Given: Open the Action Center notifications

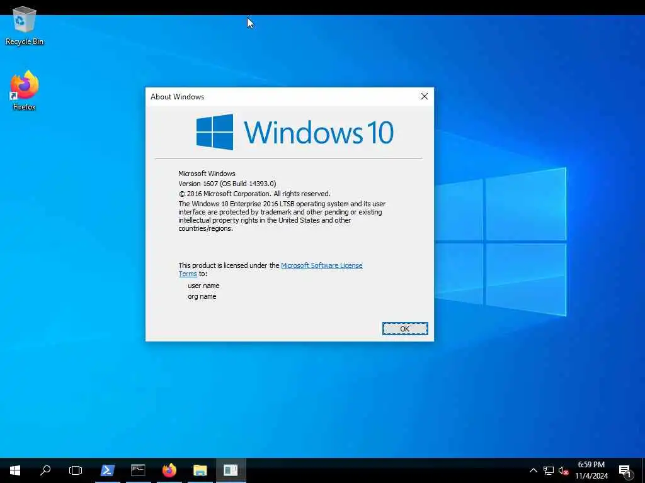Looking at the screenshot, I should 625,470.
